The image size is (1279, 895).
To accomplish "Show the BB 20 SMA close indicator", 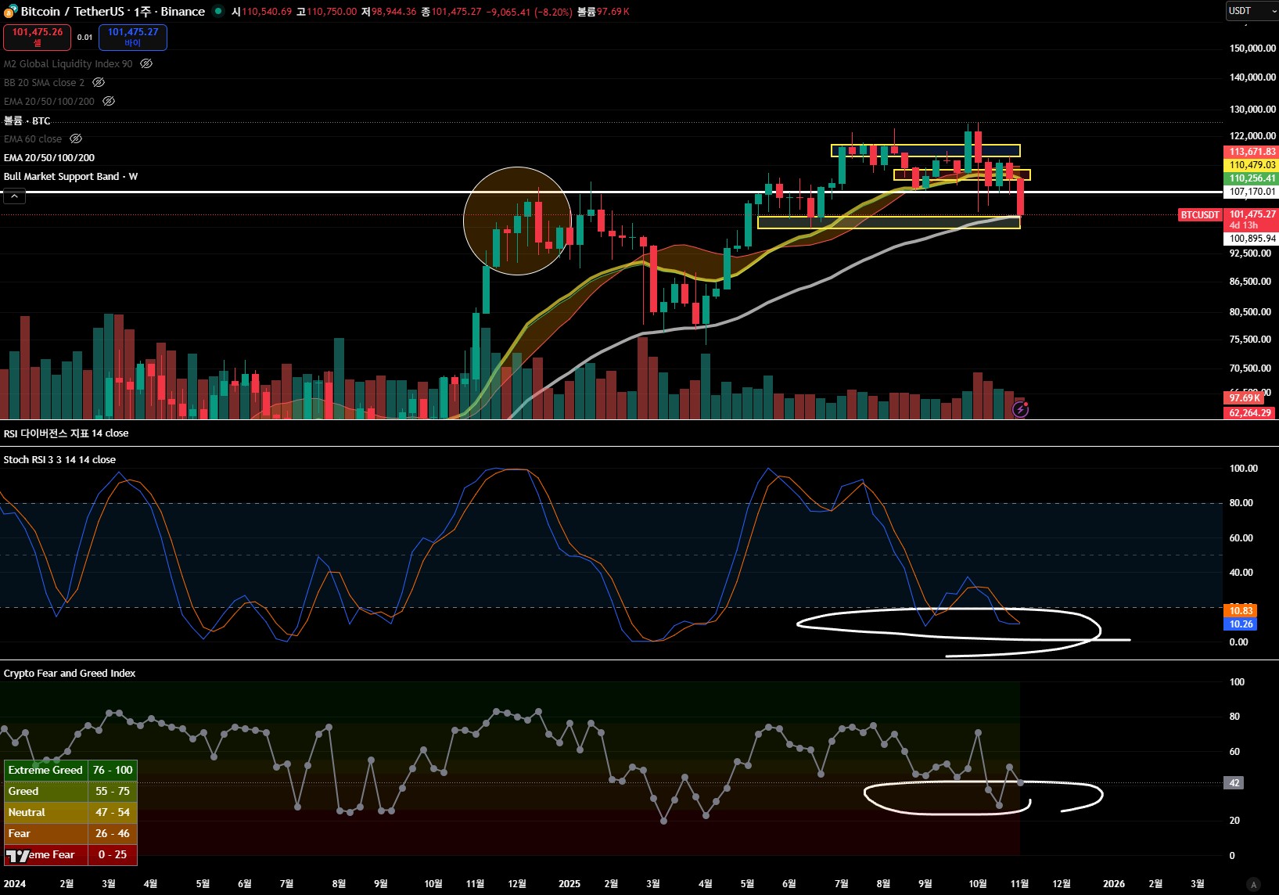I will coord(99,83).
